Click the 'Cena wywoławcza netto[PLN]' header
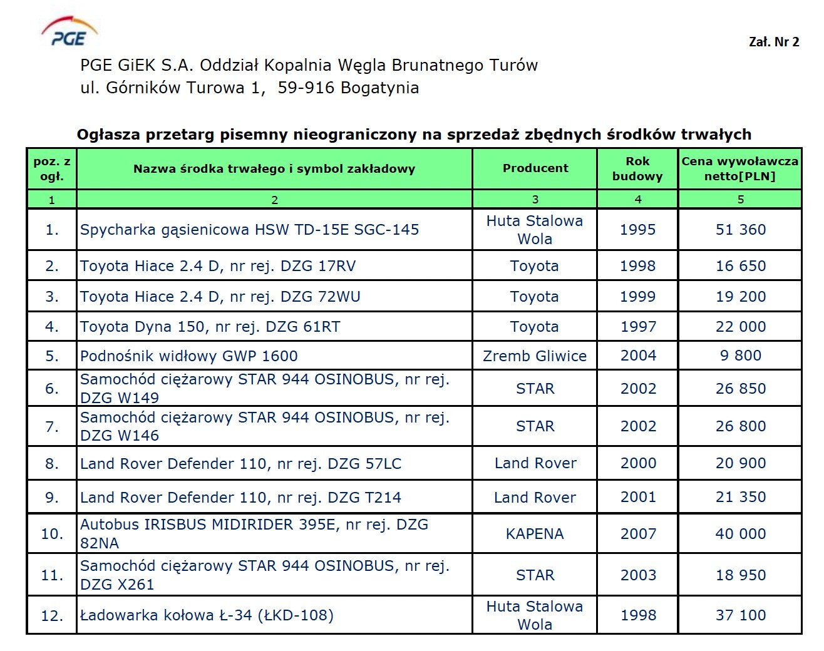 click(x=739, y=168)
